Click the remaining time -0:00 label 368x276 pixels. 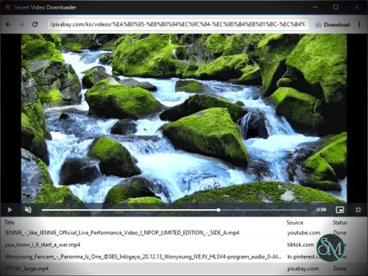coord(321,210)
